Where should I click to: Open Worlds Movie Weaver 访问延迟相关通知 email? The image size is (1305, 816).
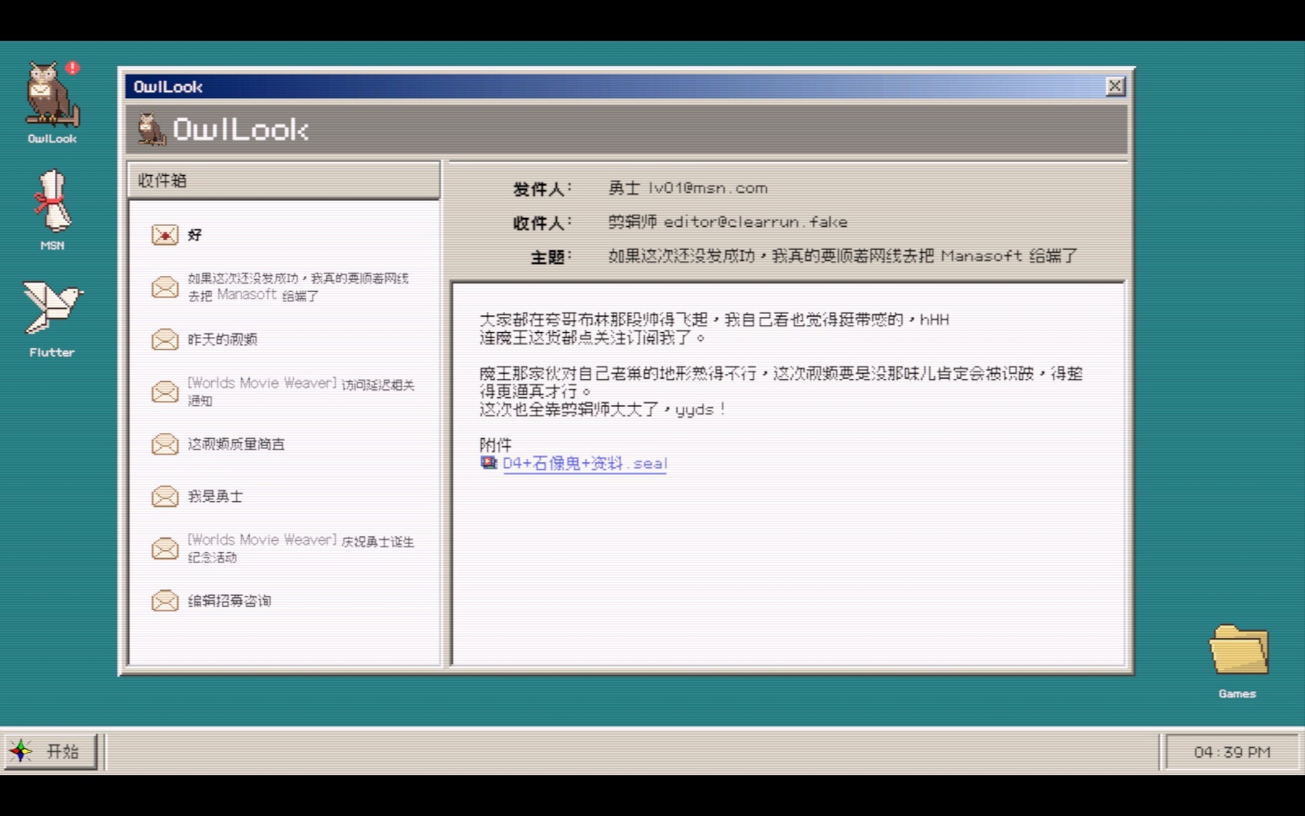coord(300,392)
